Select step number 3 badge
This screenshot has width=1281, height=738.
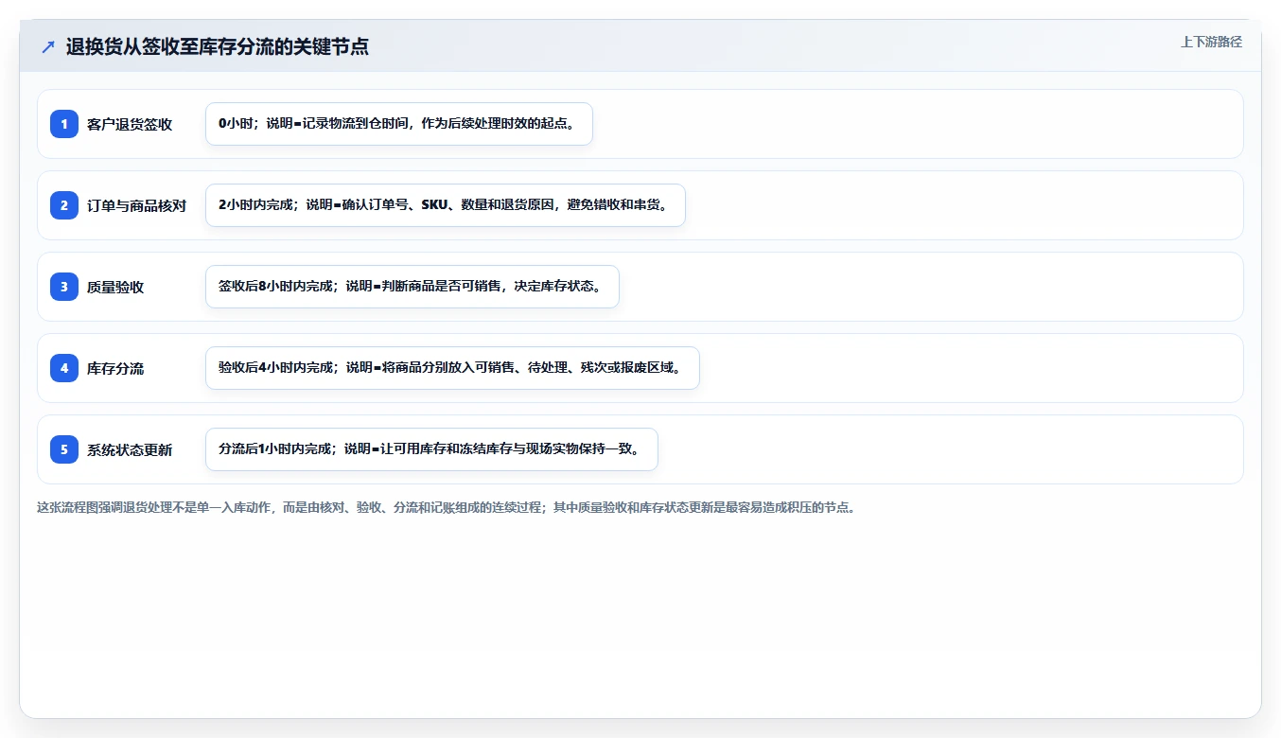[x=64, y=287]
